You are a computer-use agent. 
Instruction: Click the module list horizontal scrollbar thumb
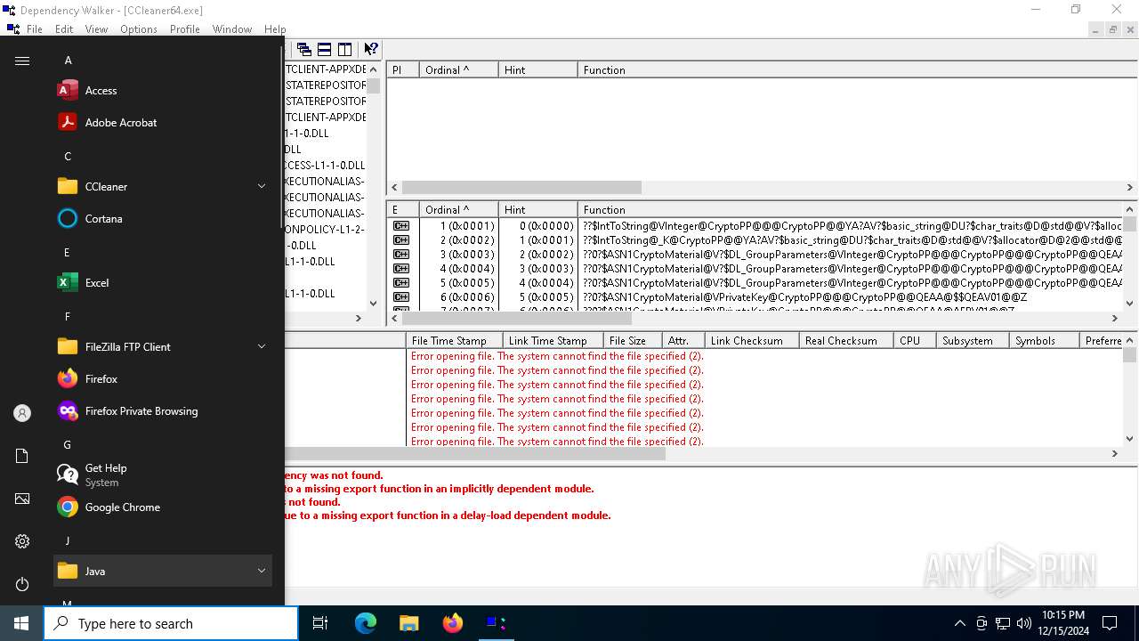coord(475,453)
